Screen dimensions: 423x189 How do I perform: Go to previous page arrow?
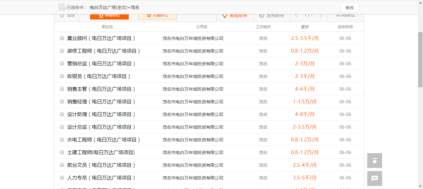tap(296, 15)
